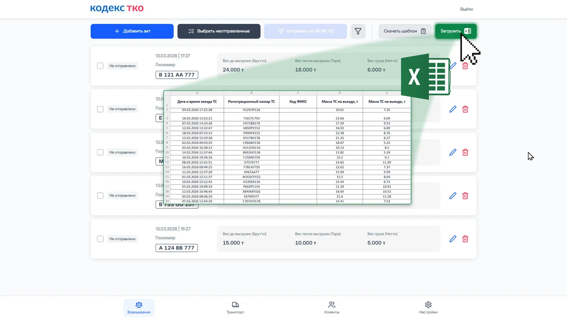Tick checkbox of the third weighing record

[x=100, y=152]
